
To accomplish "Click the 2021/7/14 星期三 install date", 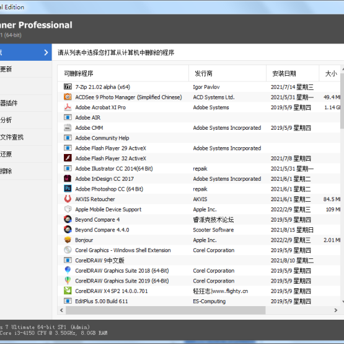I will (x=292, y=87).
